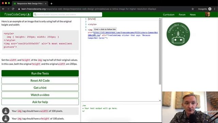Open the Forum link
Screen dimensions: 218x123
(x=182, y=15)
